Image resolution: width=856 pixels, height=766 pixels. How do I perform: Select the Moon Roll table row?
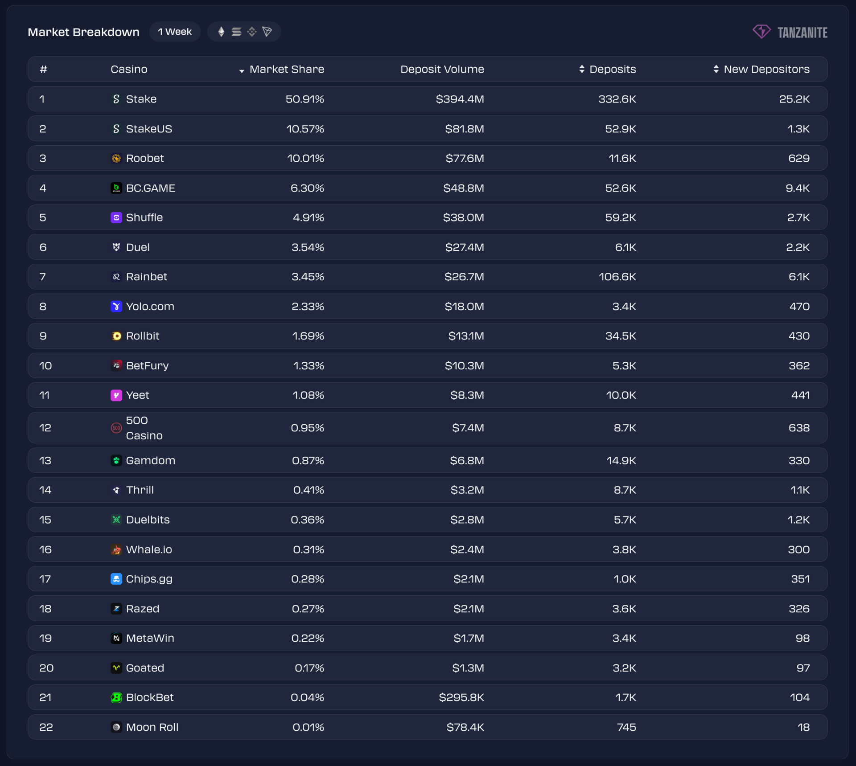(x=427, y=727)
